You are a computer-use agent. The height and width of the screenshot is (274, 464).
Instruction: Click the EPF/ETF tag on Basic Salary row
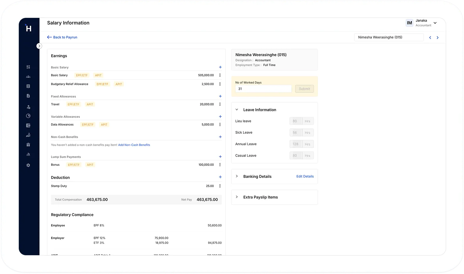(82, 75)
